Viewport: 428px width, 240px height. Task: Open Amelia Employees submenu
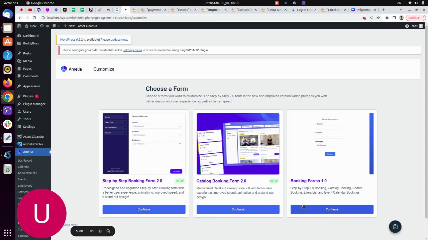pyautogui.click(x=25, y=186)
